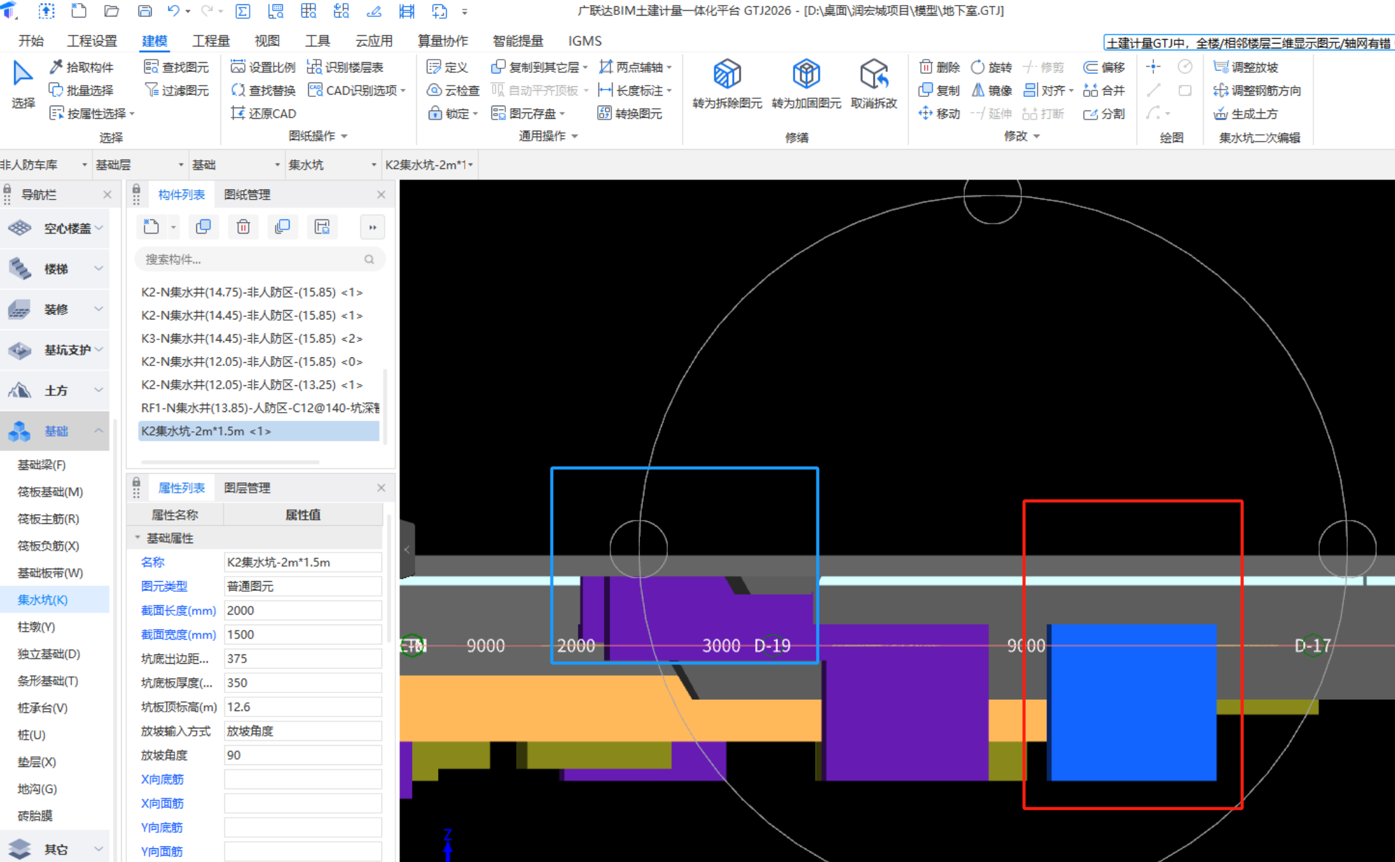Click 调整放坡 tool
This screenshot has width=1395, height=862.
coord(1245,67)
